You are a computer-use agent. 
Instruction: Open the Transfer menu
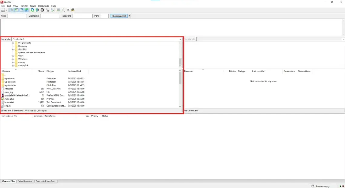(24, 6)
